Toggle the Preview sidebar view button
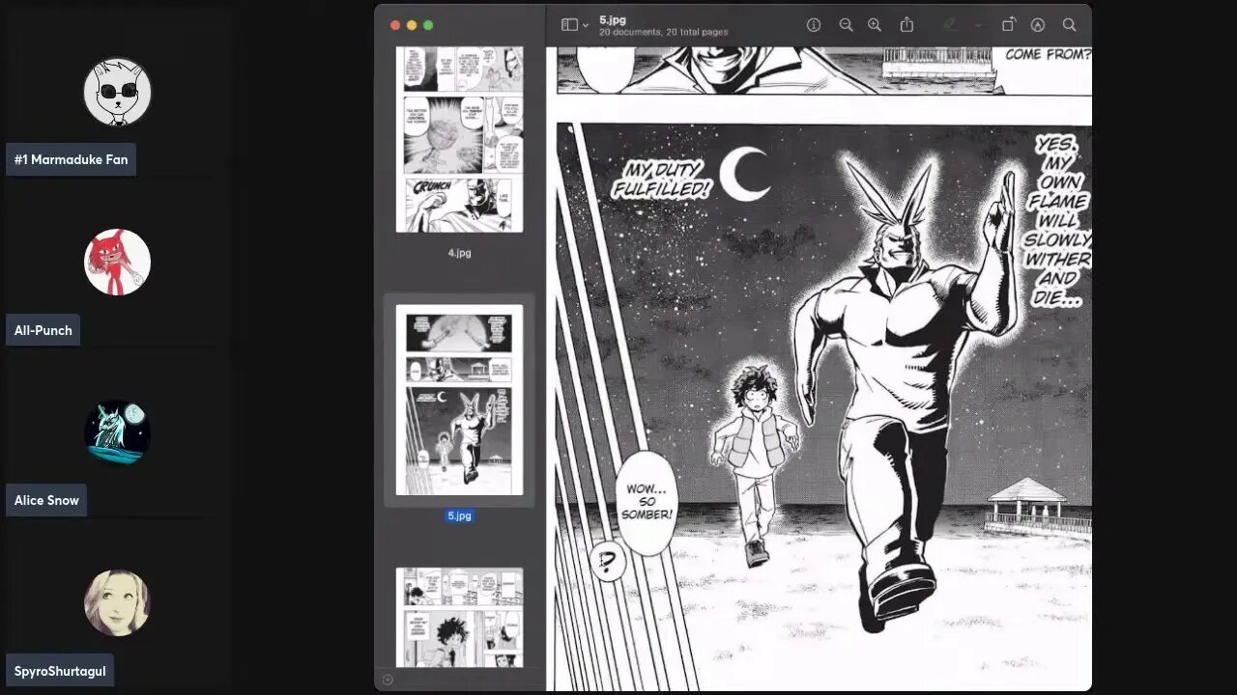The height and width of the screenshot is (695, 1237). (x=570, y=25)
